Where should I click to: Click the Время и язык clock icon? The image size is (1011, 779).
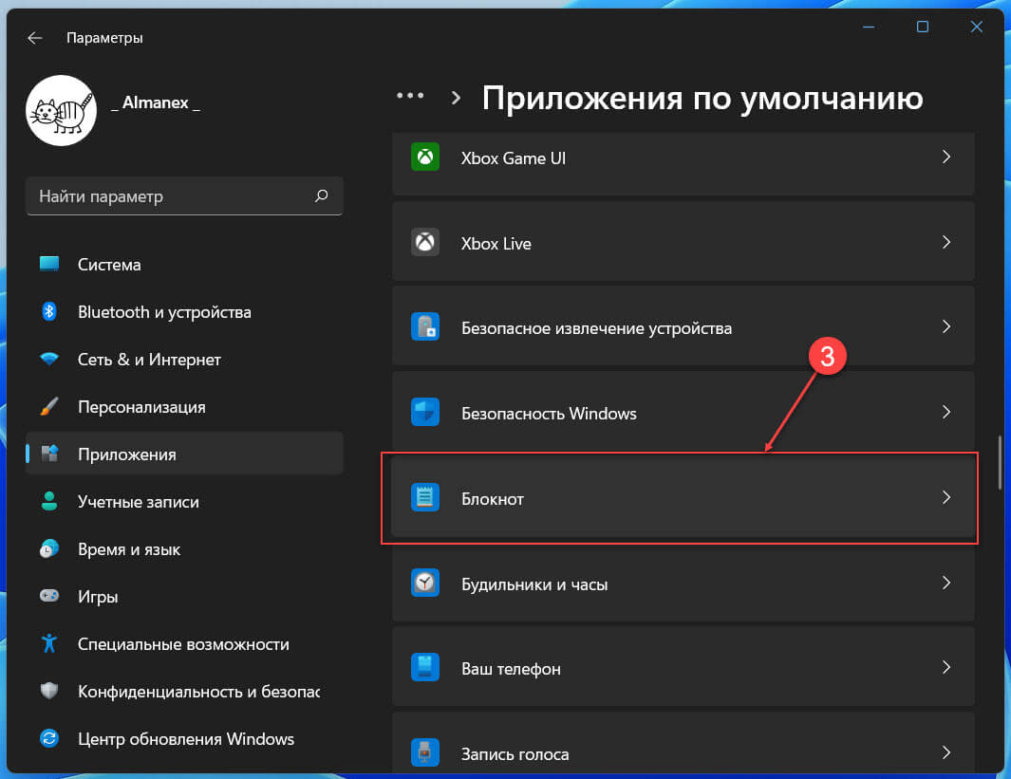tap(49, 548)
